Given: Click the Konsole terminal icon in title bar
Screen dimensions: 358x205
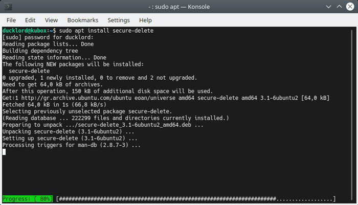Looking at the screenshot, I should point(9,7).
